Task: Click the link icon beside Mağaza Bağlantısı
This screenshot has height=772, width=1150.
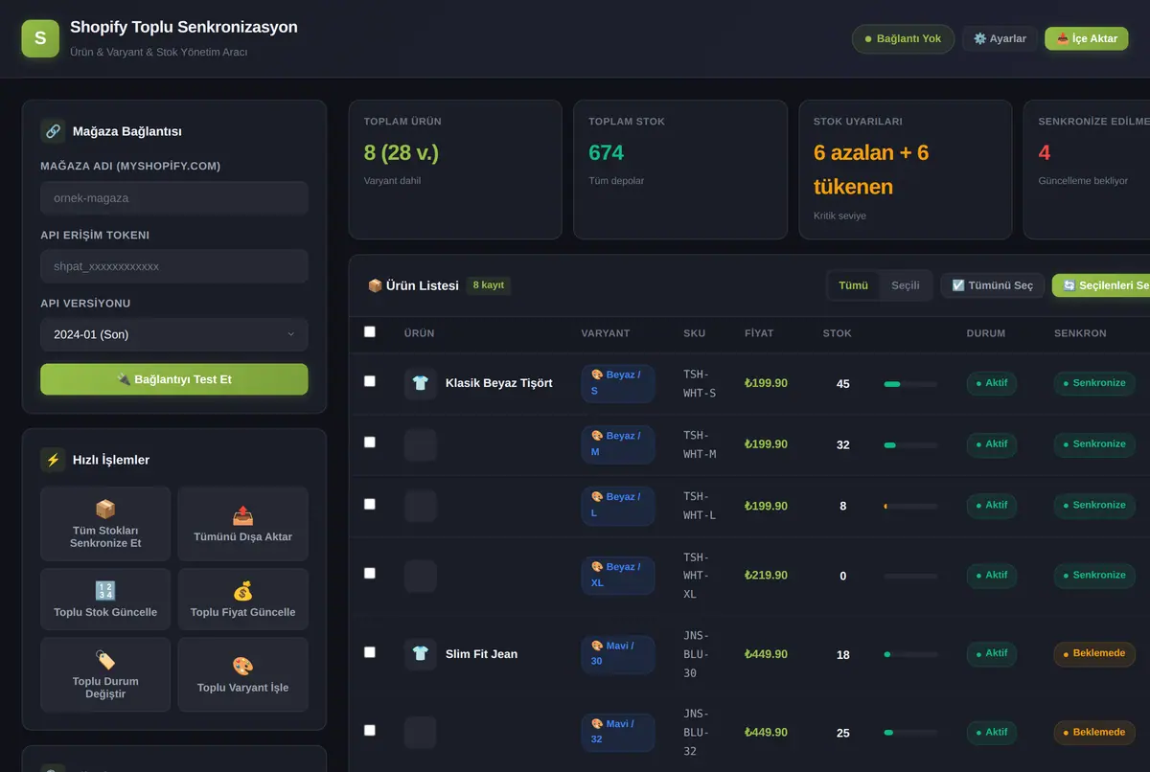Action: 53,131
